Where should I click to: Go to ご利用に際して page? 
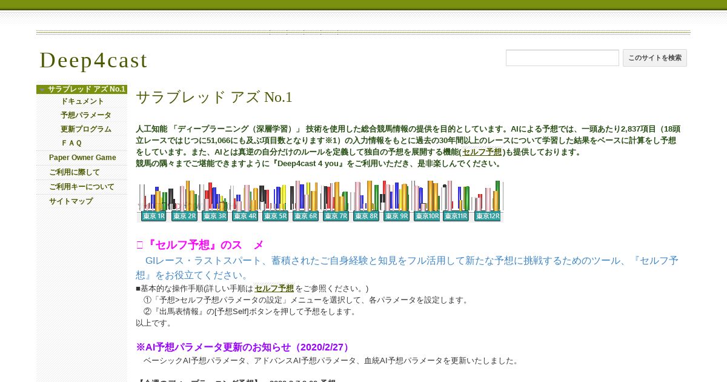pyautogui.click(x=75, y=172)
